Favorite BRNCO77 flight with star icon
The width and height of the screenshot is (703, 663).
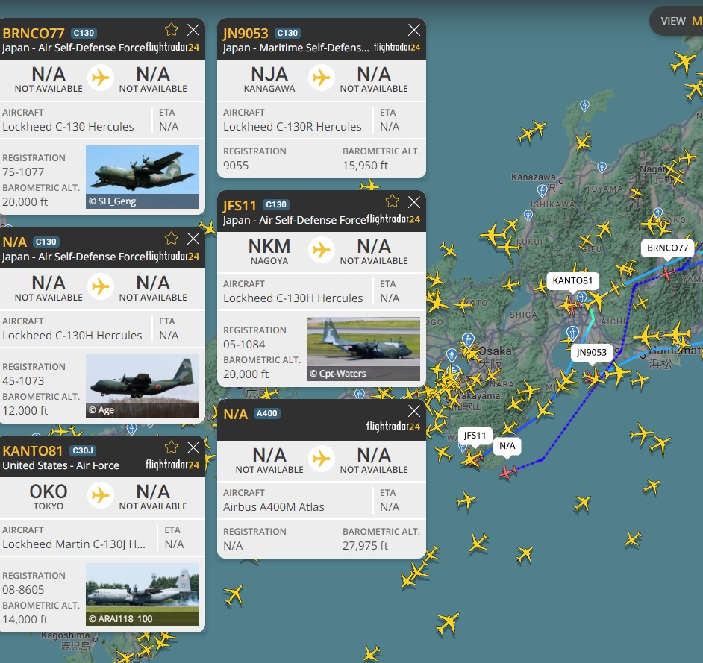point(171,30)
